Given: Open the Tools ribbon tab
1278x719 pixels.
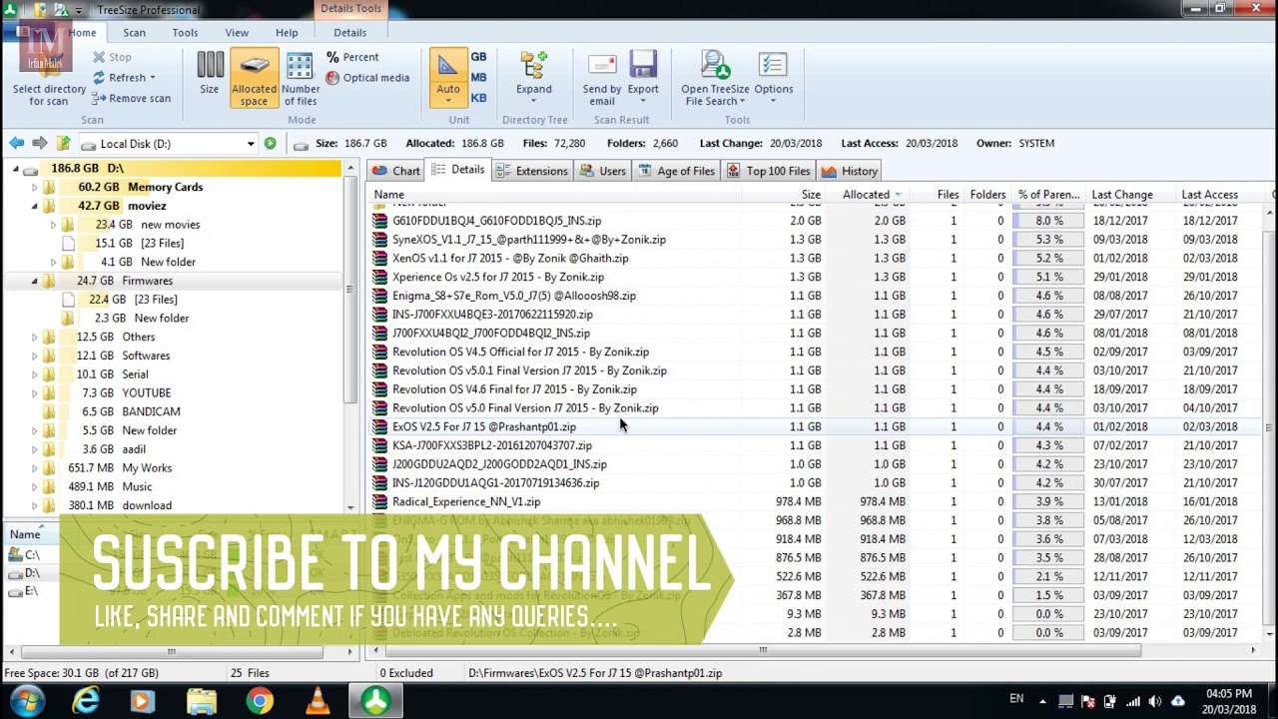Looking at the screenshot, I should pyautogui.click(x=185, y=32).
